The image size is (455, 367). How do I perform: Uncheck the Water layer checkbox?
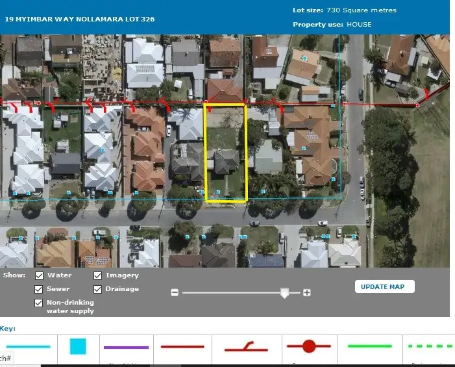tap(39, 275)
